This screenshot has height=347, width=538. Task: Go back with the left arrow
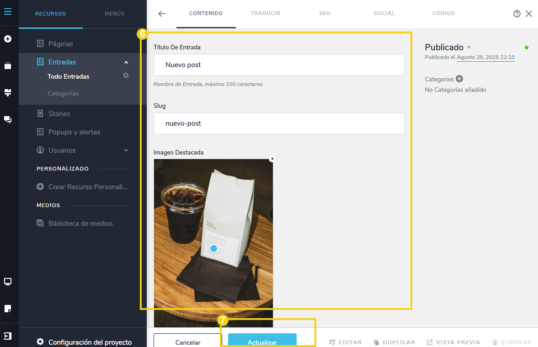pyautogui.click(x=162, y=14)
